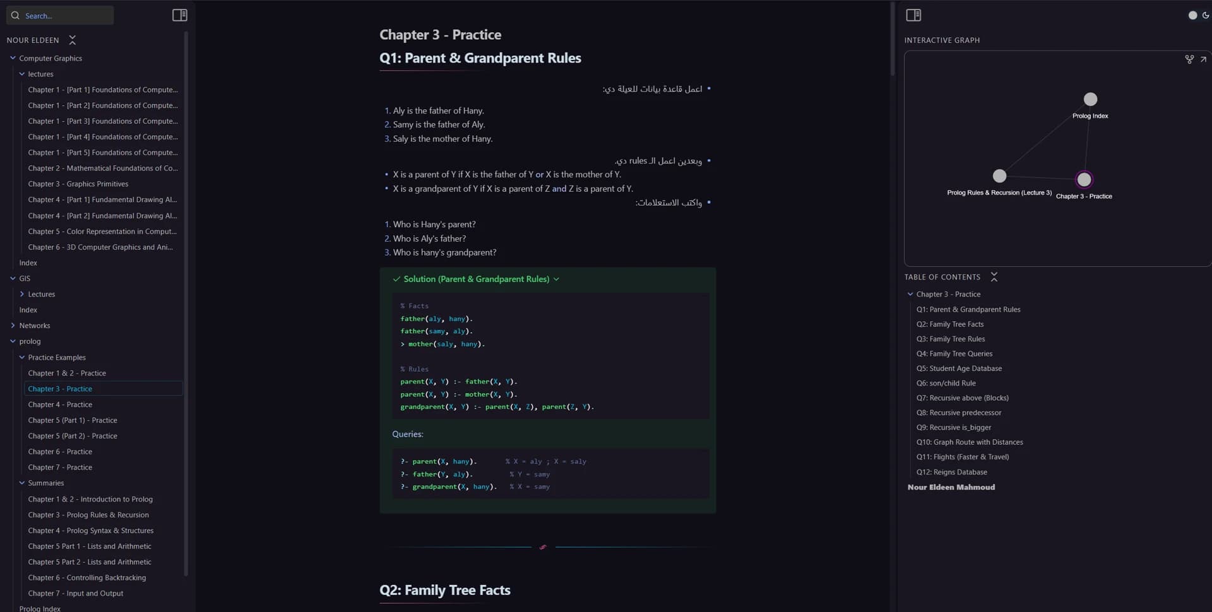1212x612 pixels.
Task: Click the Prolog Index graph node
Action: point(1090,100)
